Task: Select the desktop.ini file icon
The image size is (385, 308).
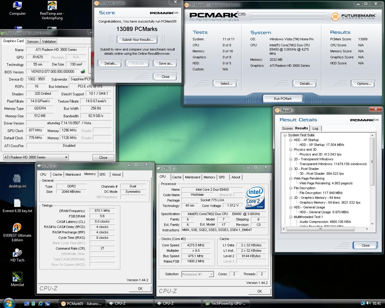Action: point(17,181)
